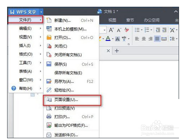Increase font size with A+ icon
Screen dimensions: 184x140
click(x=112, y=30)
